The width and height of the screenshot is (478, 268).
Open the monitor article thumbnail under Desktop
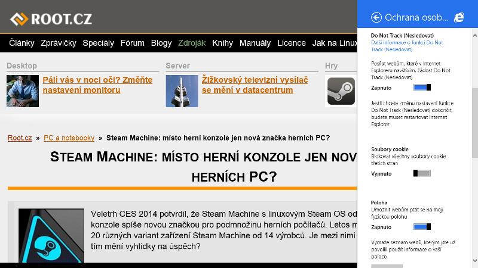point(23,91)
